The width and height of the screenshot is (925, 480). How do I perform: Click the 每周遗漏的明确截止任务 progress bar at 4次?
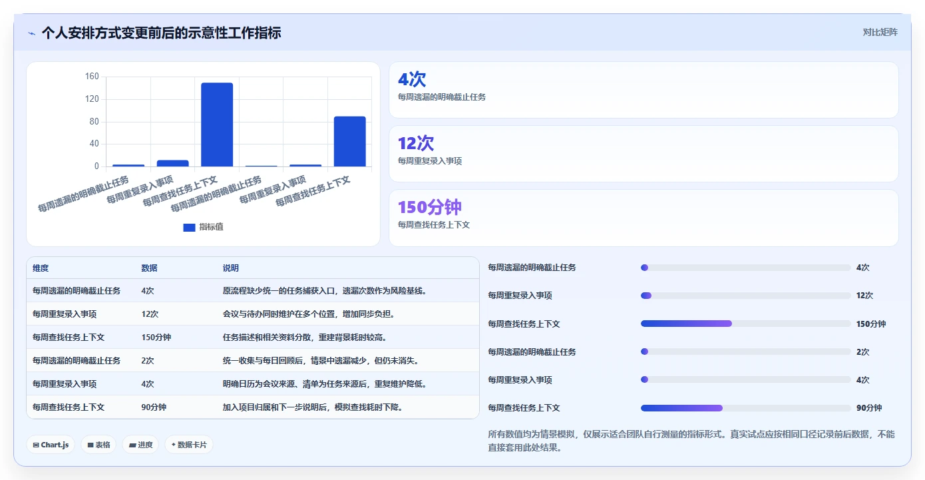pyautogui.click(x=745, y=268)
